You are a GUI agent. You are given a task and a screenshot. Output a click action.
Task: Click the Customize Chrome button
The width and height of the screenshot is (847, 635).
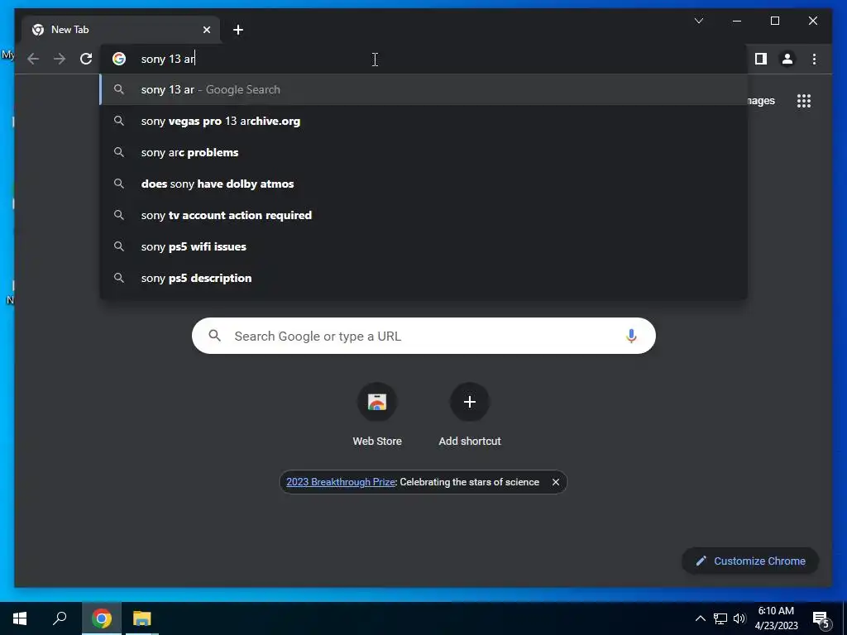(750, 561)
